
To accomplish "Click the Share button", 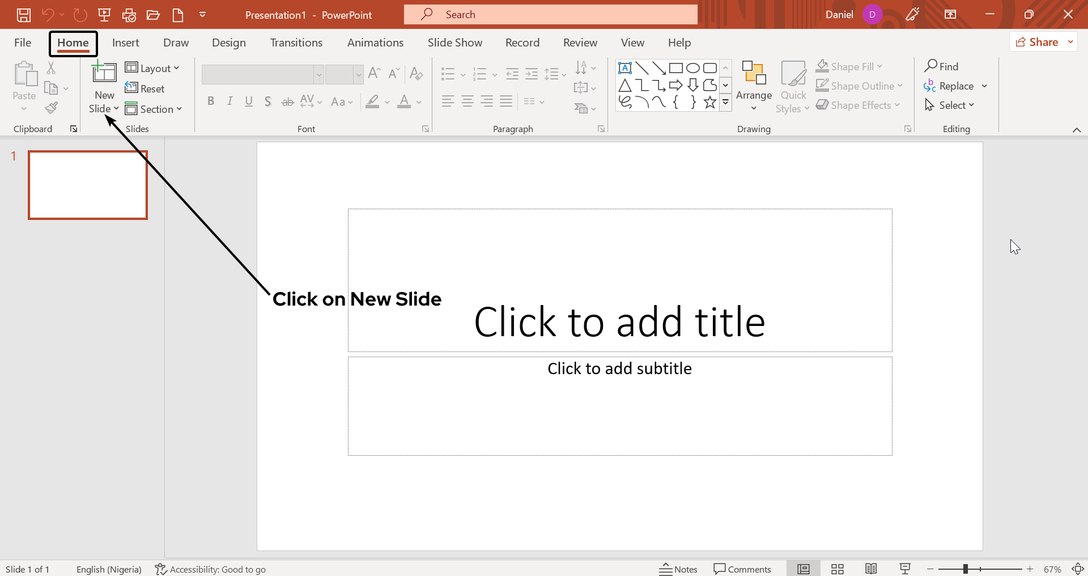I will coord(1043,41).
